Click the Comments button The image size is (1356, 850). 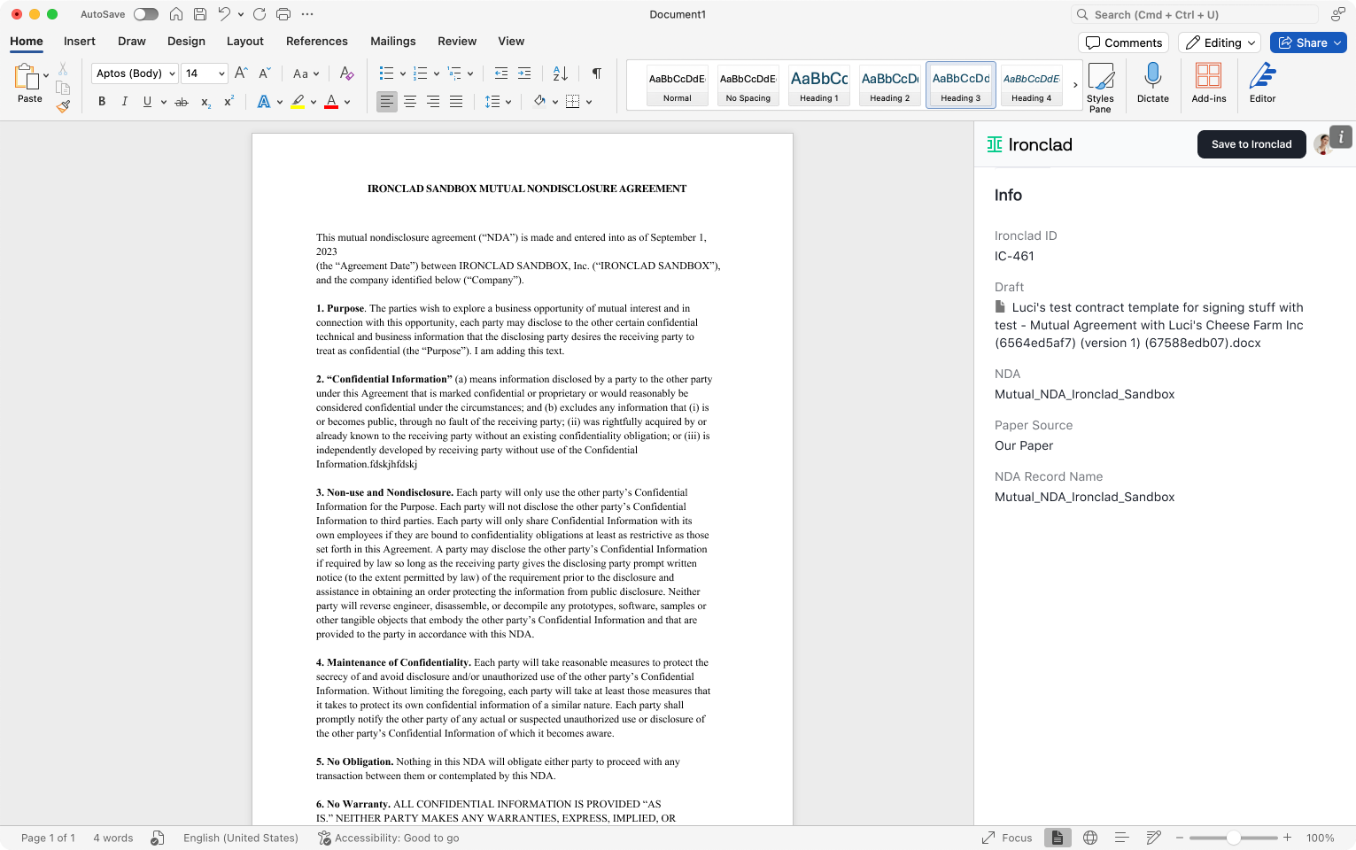pos(1124,42)
